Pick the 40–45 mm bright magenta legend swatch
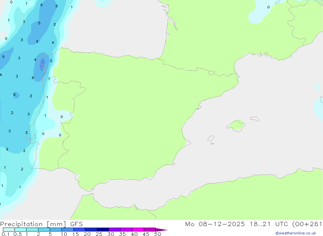 [138, 230]
